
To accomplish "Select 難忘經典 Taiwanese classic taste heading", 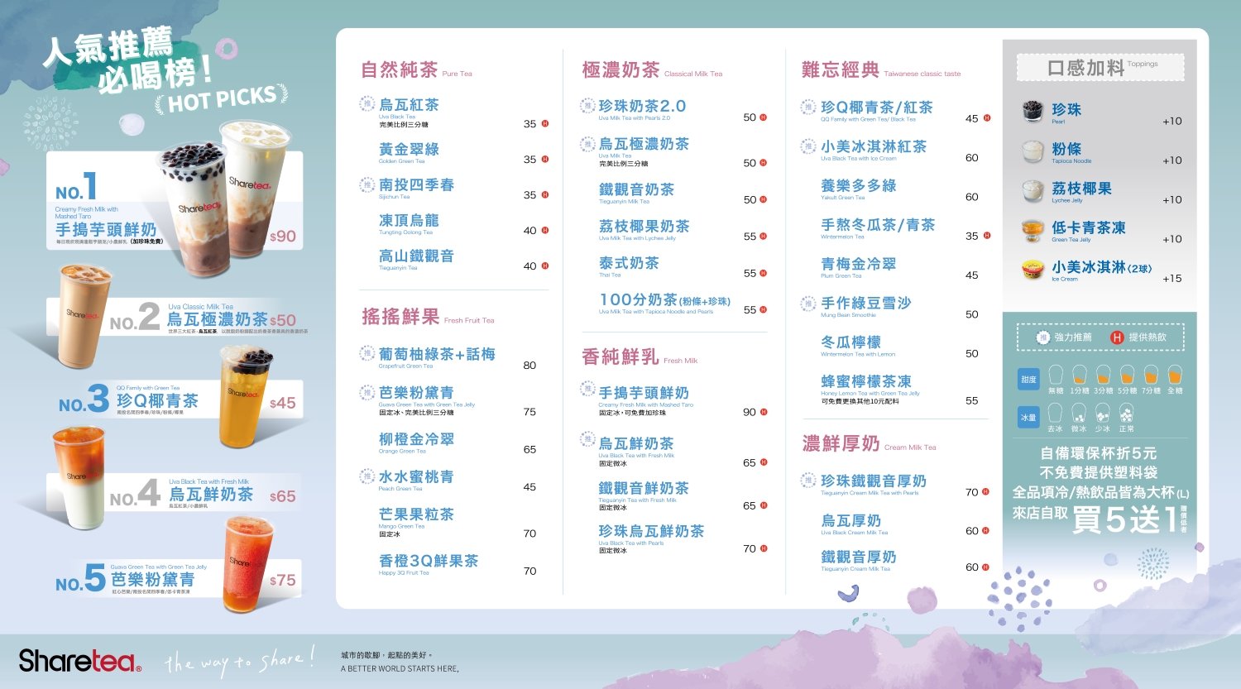I will 881,70.
